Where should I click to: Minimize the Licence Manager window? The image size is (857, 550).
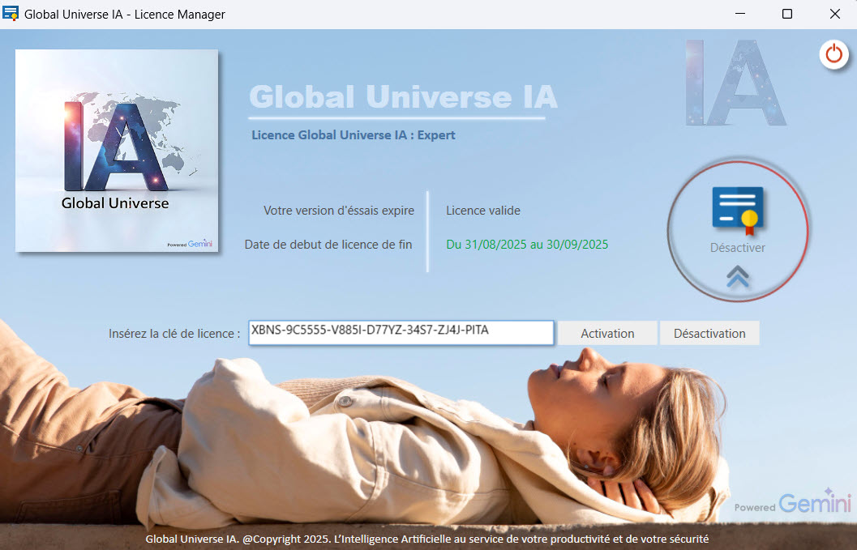pos(739,14)
